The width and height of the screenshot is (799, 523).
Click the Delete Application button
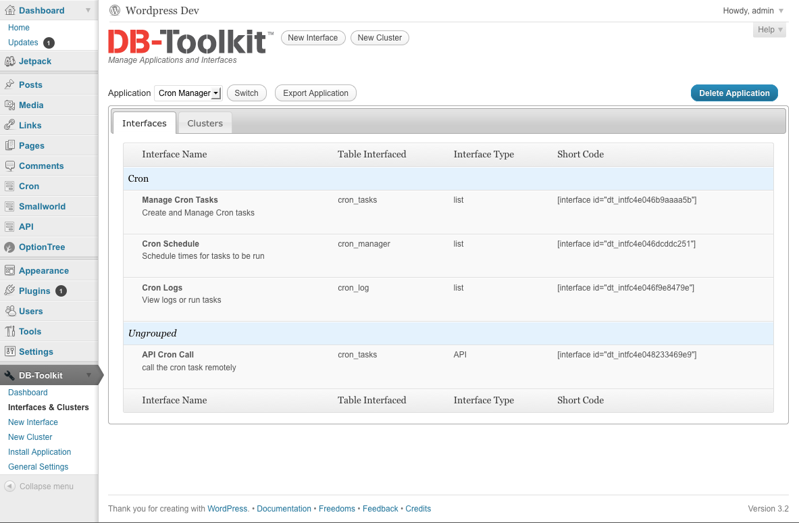pos(734,93)
